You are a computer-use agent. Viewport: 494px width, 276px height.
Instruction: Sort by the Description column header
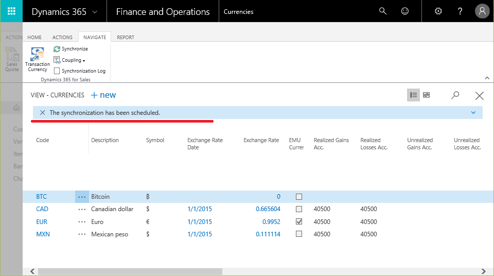coord(105,140)
